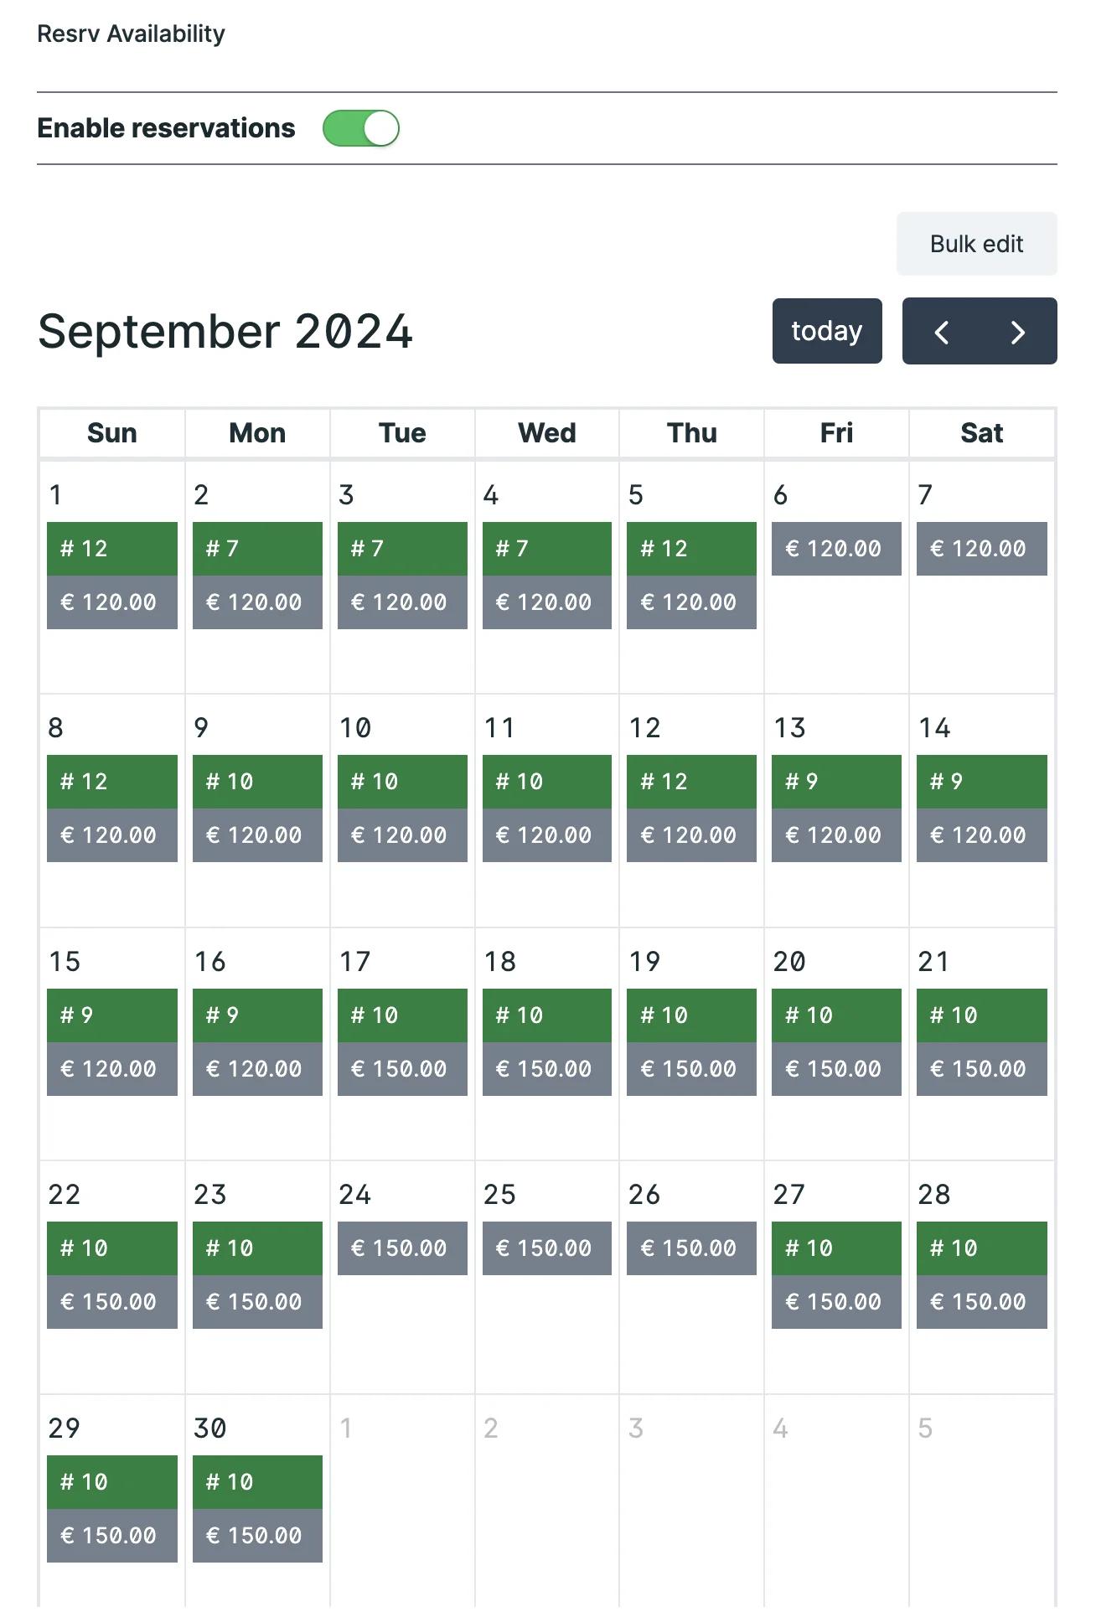Click the # 10 availability badge on September 30
Viewport: 1096px width, 1612px height.
(x=256, y=1481)
